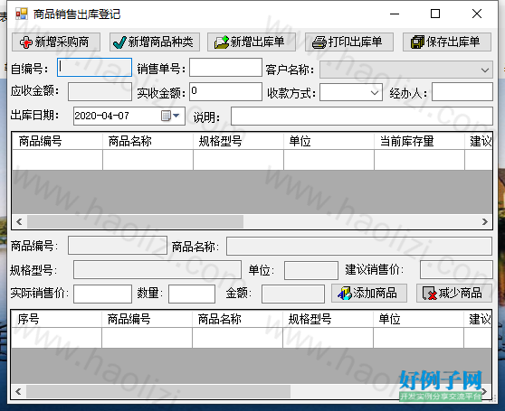Image resolution: width=505 pixels, height=411 pixels.
Task: Focus the 自编号 input field
Action: (95, 67)
